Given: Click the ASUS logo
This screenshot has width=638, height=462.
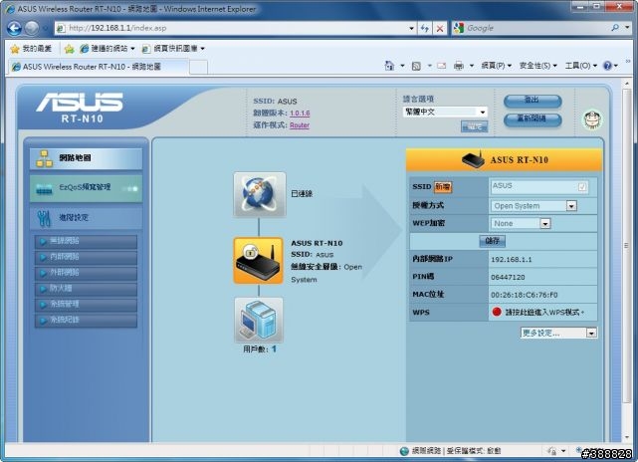Looking at the screenshot, I should pyautogui.click(x=80, y=102).
